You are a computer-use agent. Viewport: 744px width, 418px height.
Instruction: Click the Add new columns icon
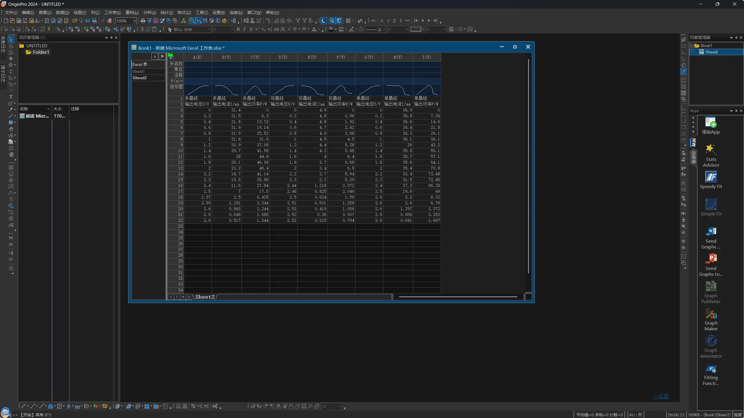coord(233,21)
